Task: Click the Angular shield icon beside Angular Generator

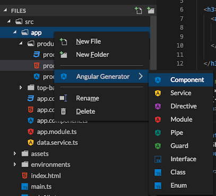Action: [x=64, y=76]
